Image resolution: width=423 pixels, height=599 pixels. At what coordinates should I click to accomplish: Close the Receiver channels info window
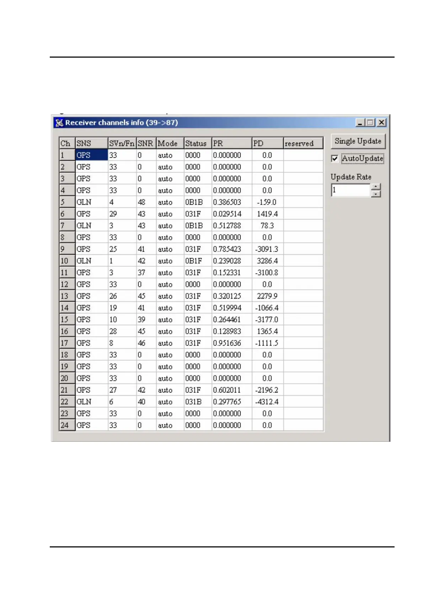[381, 123]
